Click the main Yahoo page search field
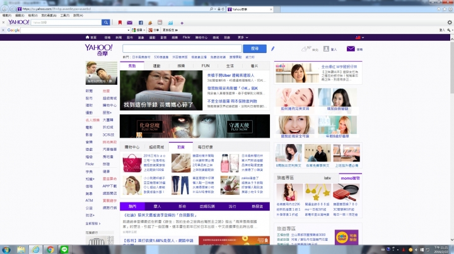454x254 pixels. tap(182, 48)
